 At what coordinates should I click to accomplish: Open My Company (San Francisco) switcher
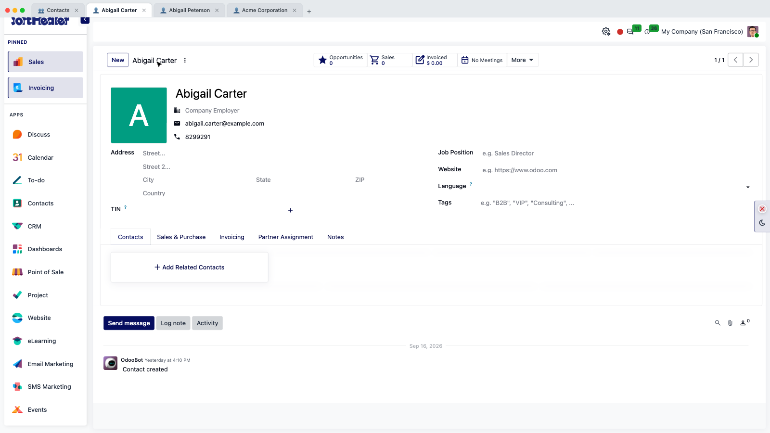tap(702, 32)
